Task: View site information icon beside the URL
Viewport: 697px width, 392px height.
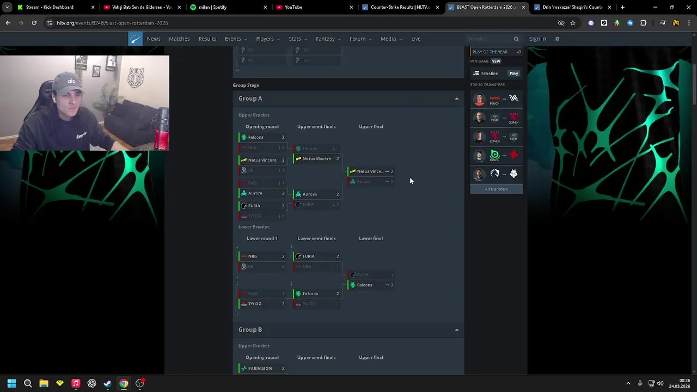Action: (x=50, y=23)
